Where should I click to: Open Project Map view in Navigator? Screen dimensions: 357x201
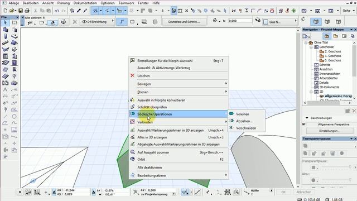[x=326, y=36]
